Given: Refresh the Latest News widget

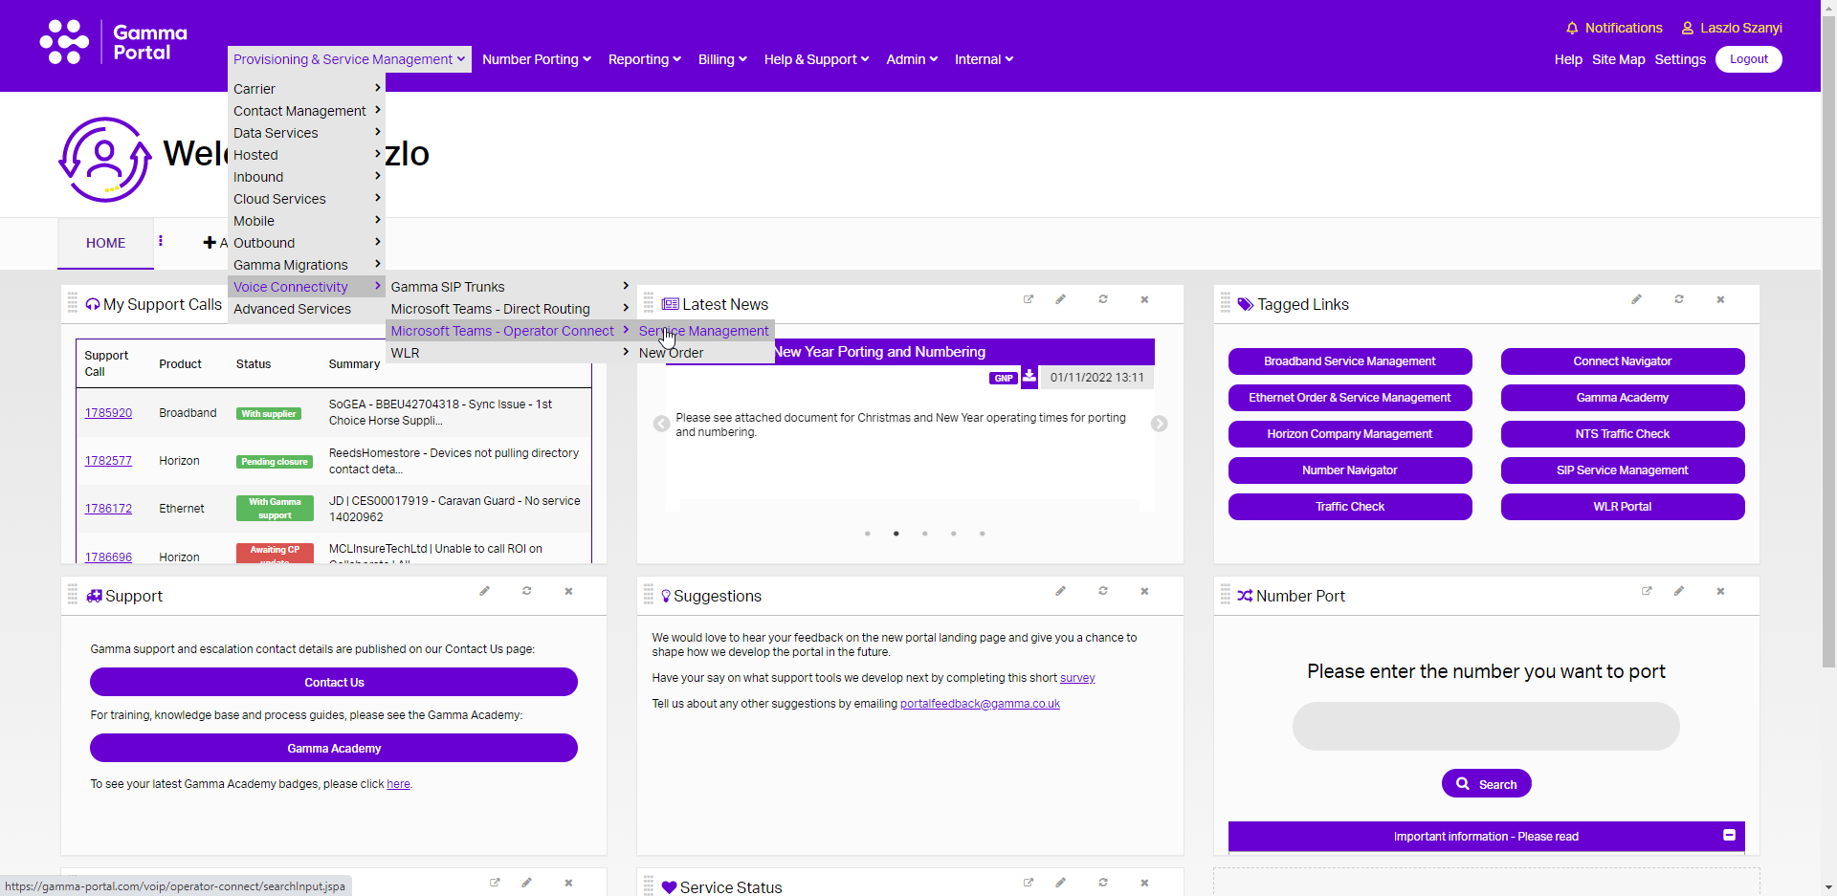Looking at the screenshot, I should [x=1103, y=299].
